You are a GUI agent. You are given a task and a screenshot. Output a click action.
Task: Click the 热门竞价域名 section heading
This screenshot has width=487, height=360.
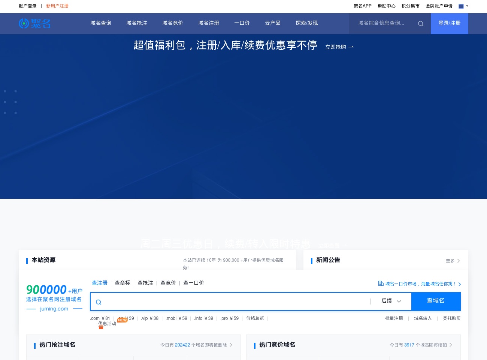277,345
